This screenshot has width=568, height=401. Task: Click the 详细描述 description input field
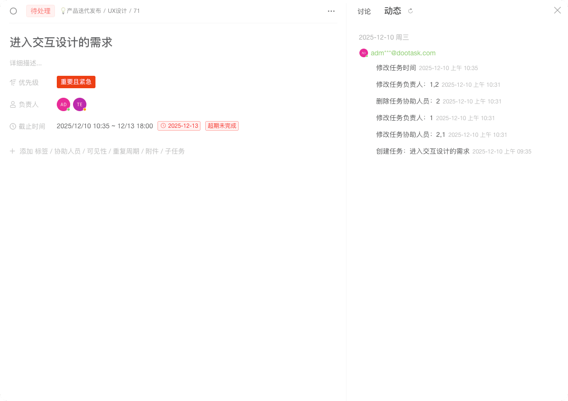point(25,63)
